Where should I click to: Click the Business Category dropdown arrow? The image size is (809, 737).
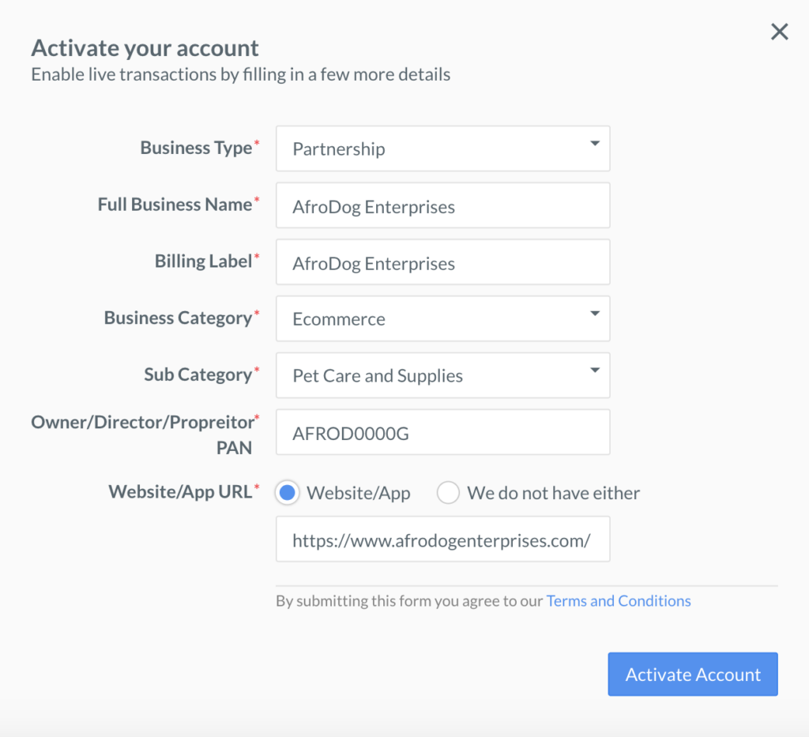click(596, 314)
